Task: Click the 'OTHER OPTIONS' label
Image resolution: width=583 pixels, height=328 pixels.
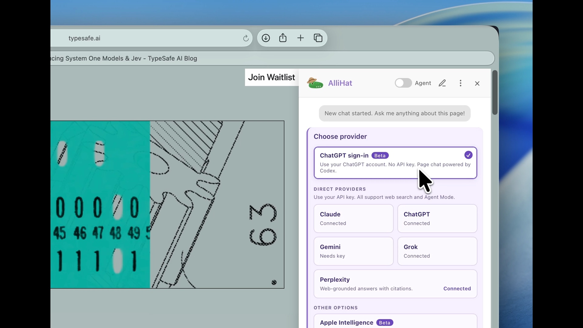Action: tap(336, 308)
